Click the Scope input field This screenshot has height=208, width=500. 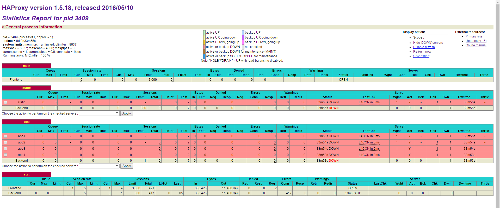[x=436, y=37]
